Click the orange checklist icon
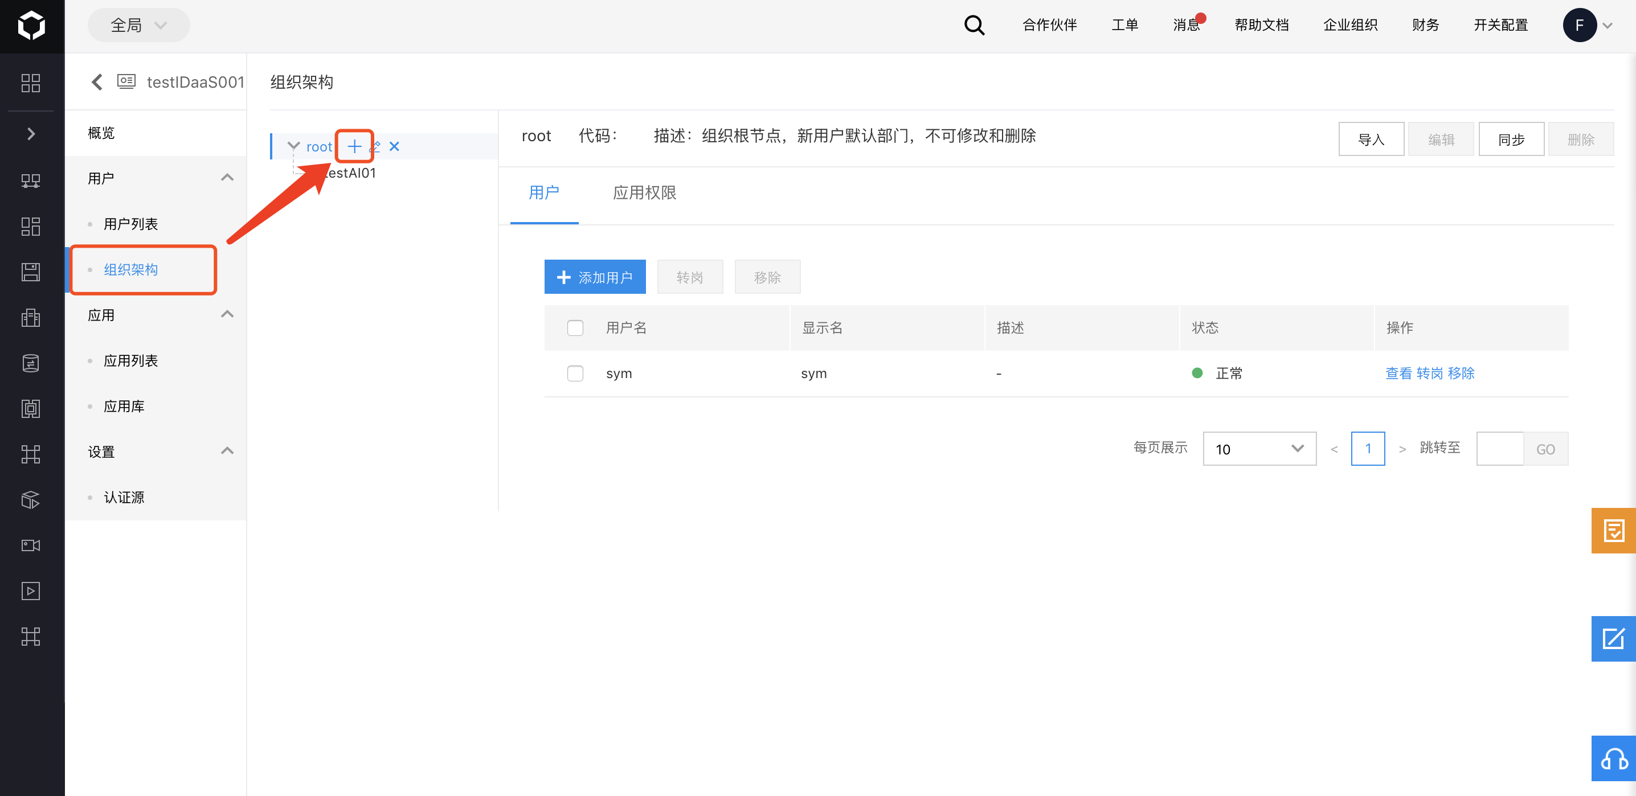The width and height of the screenshot is (1636, 796). pyautogui.click(x=1613, y=530)
